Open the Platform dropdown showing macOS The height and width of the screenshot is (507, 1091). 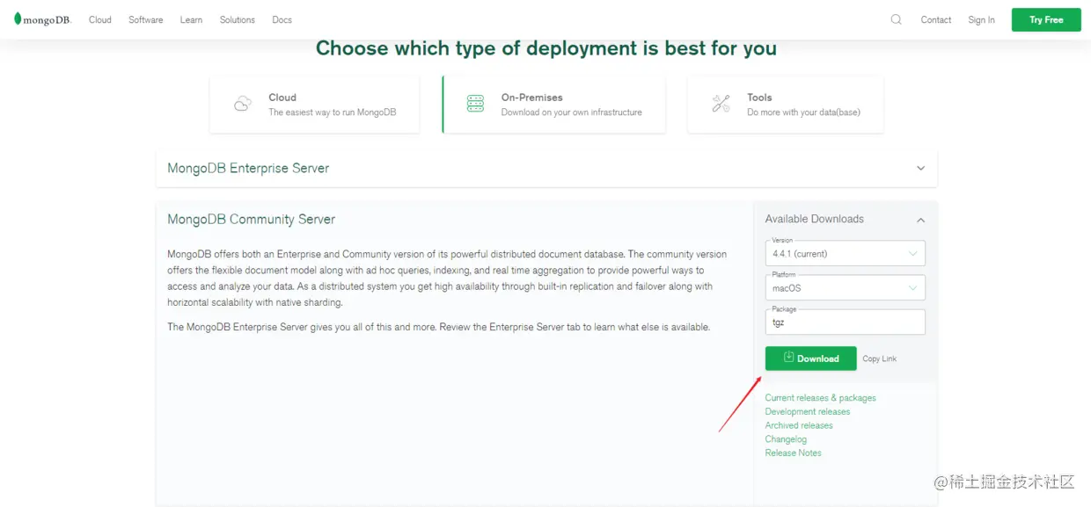click(845, 287)
